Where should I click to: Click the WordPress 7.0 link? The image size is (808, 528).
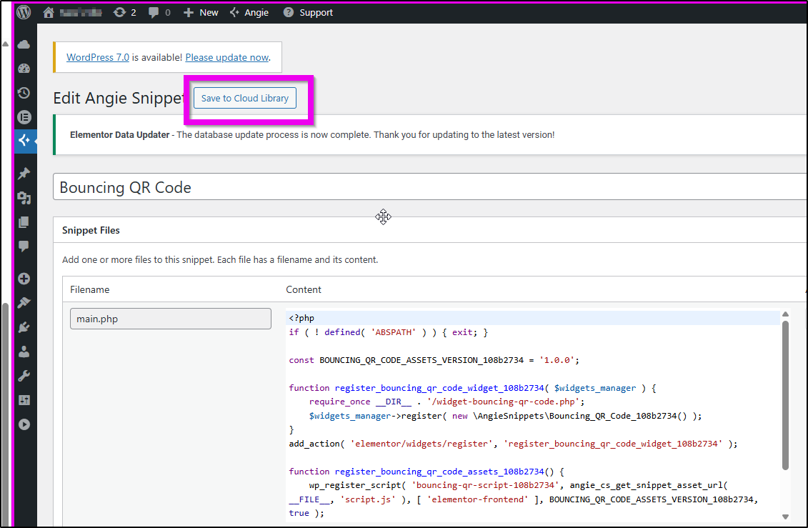98,57
